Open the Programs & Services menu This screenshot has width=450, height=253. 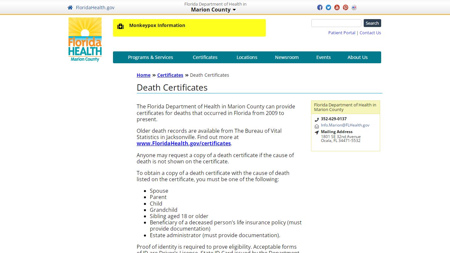pyautogui.click(x=151, y=57)
